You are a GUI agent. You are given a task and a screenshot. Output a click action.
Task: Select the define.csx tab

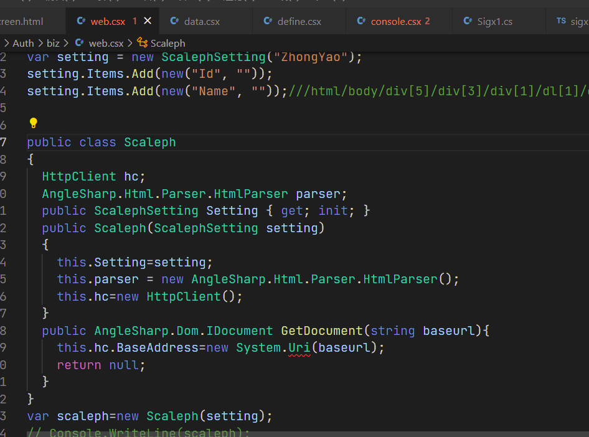pyautogui.click(x=299, y=21)
